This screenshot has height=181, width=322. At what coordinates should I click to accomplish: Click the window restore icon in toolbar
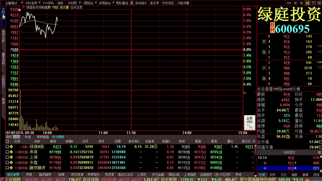(x=313, y=3)
